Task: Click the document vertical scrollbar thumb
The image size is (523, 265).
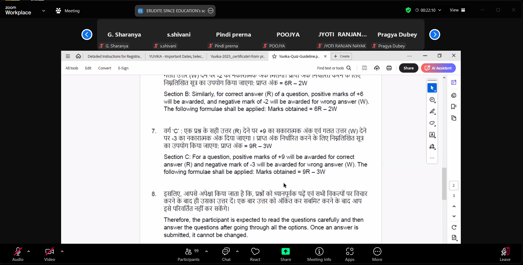Action: [x=444, y=184]
